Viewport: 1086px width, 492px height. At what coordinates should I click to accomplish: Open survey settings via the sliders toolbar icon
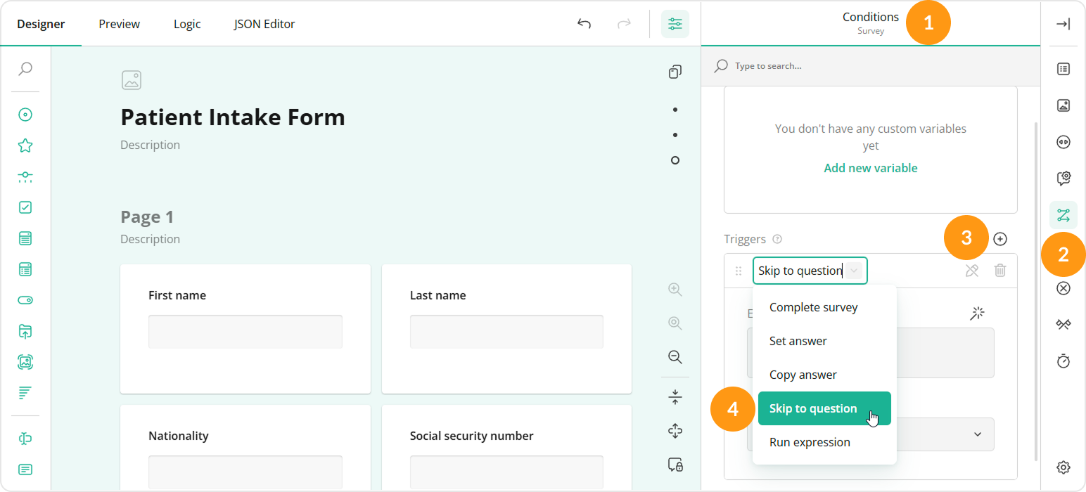click(675, 23)
